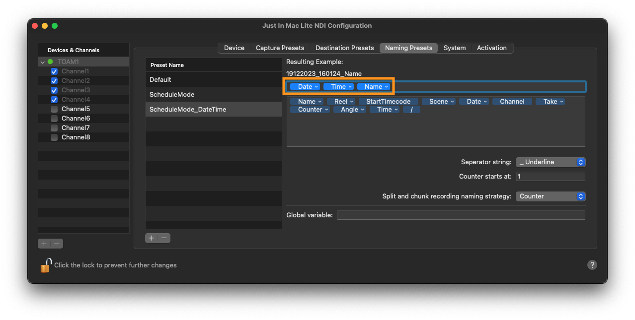The height and width of the screenshot is (320, 635).
Task: Tick the Channel8 checkbox
Action: click(x=54, y=137)
